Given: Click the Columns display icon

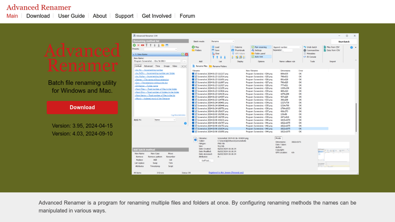Looking at the screenshot, I should pyautogui.click(x=233, y=47).
